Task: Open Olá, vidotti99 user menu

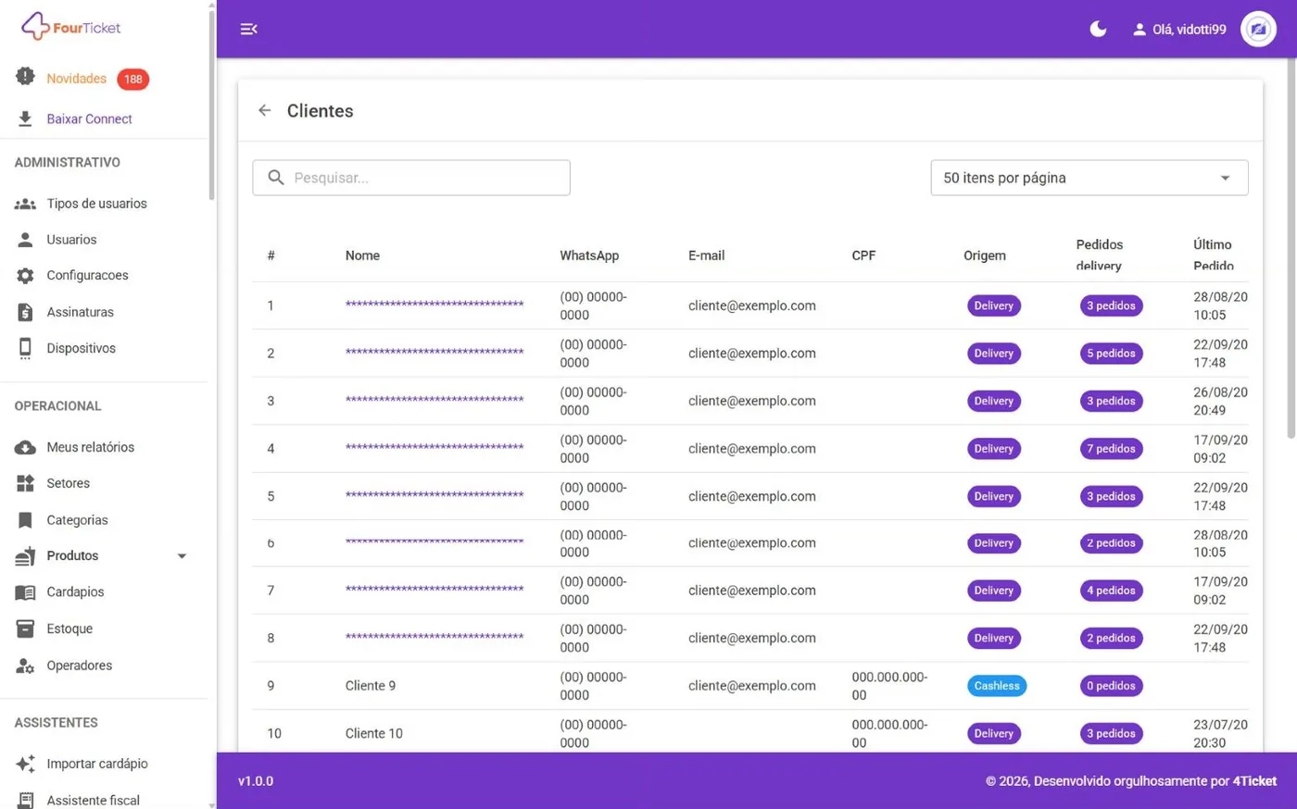Action: [1178, 30]
